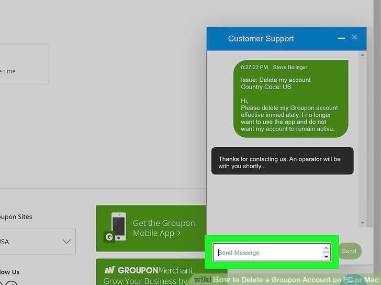
Task: Click the Customer Support header title
Action: [x=261, y=38]
